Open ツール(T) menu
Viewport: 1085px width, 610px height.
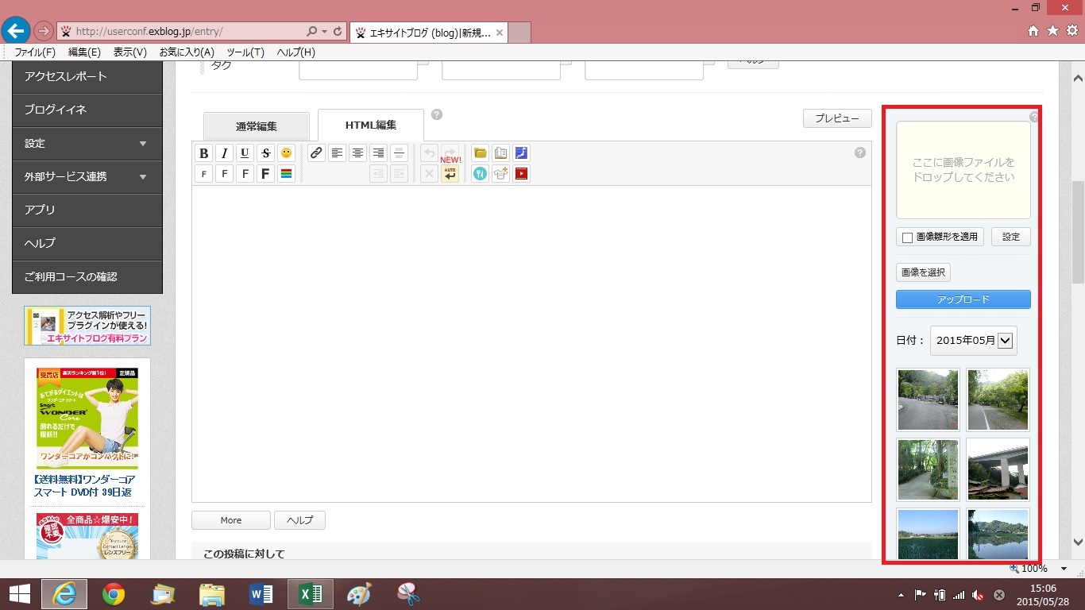pyautogui.click(x=245, y=52)
